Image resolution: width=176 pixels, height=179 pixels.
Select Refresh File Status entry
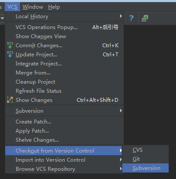tap(64, 91)
